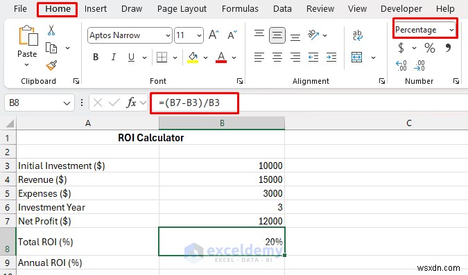Toggle Italic formatting

114,57
